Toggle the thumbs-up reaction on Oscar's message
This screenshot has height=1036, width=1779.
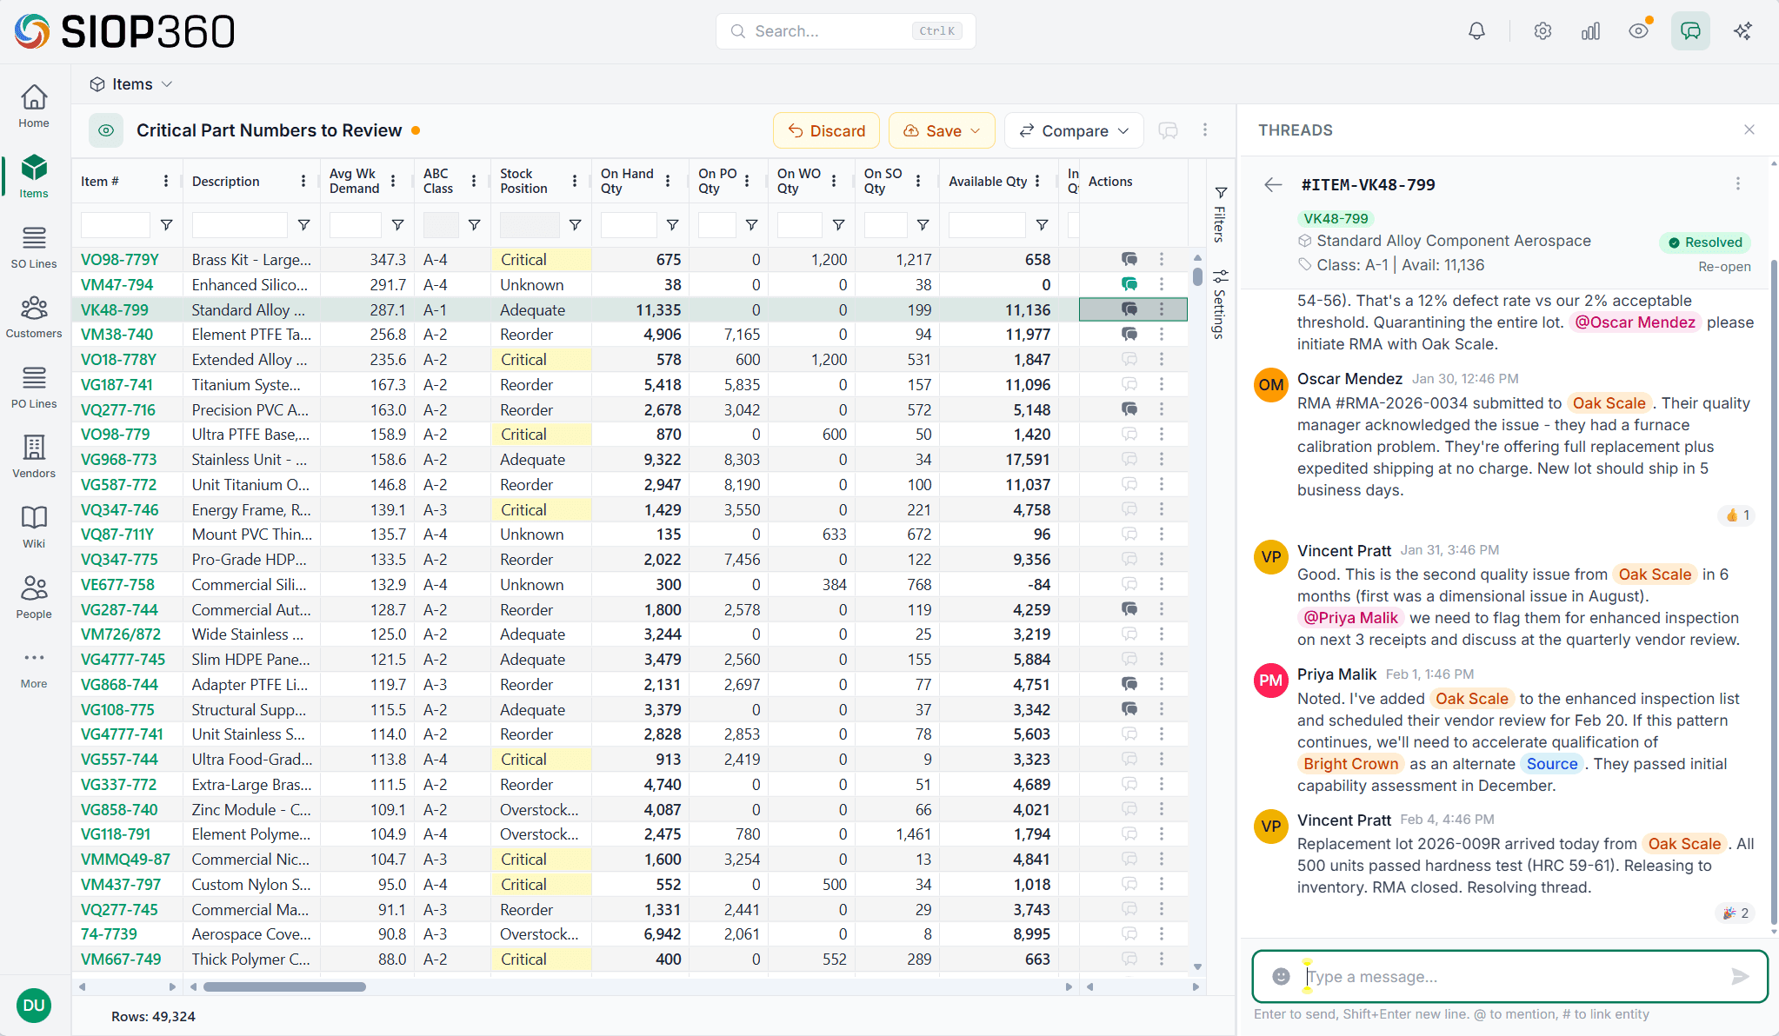[x=1736, y=515]
